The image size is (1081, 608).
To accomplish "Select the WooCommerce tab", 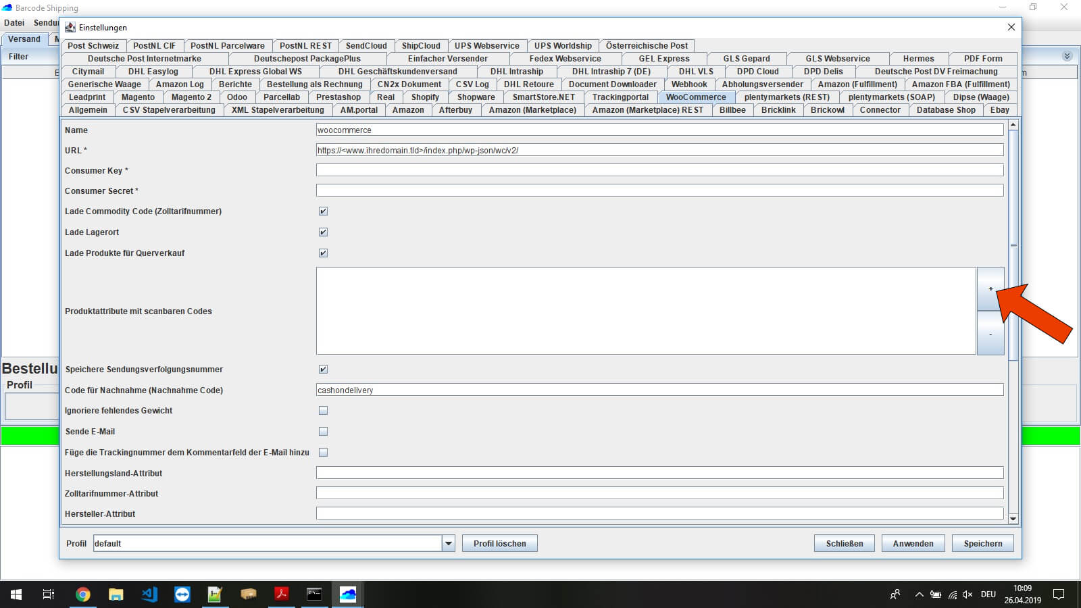I will (x=696, y=97).
